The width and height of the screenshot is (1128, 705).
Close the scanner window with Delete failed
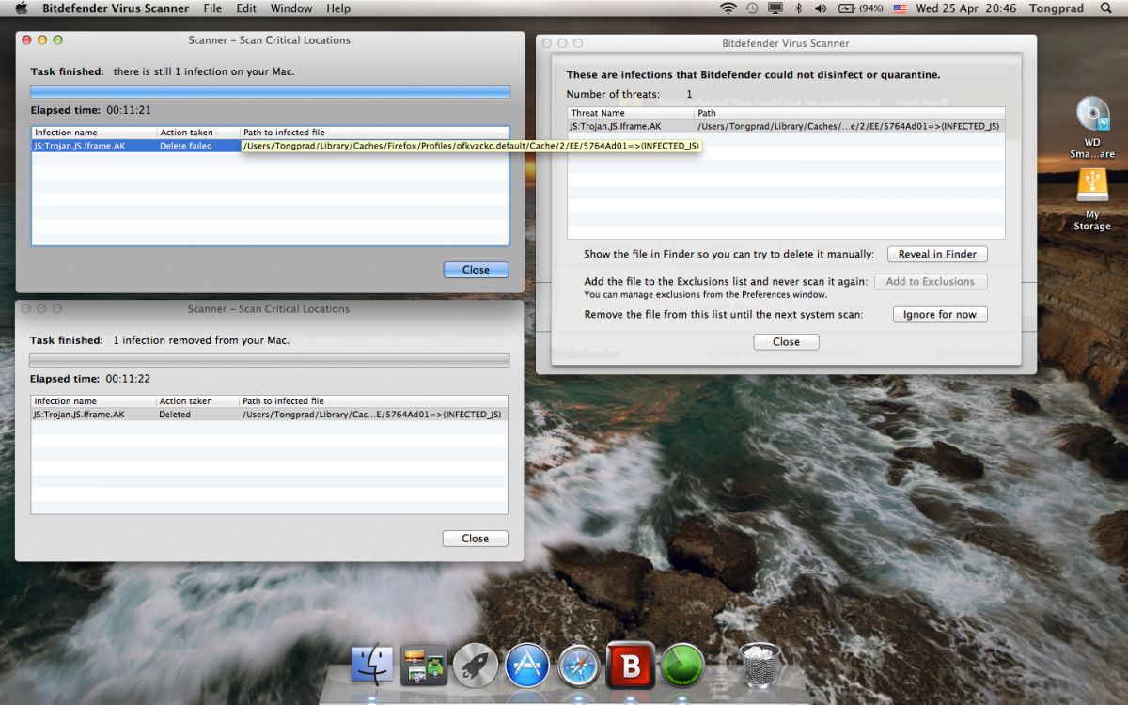click(x=476, y=270)
